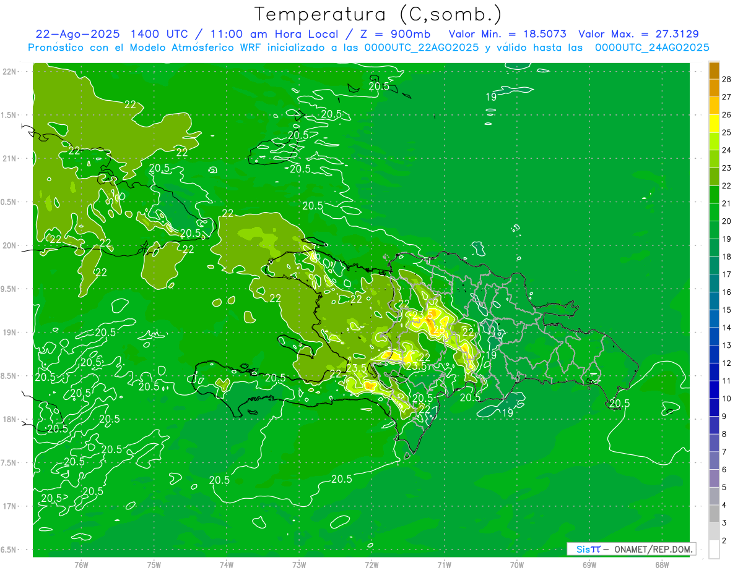Pick the lime legend swatch between 24 and 25

point(714,141)
